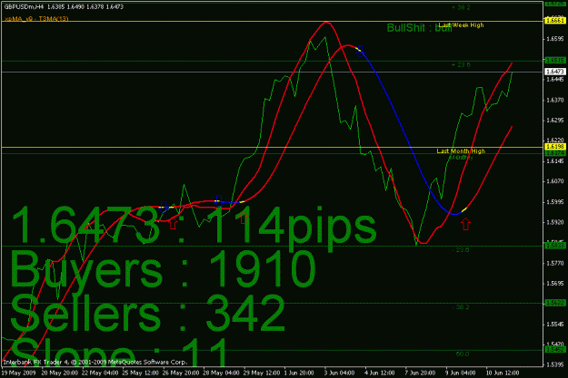Click the 1.6070 price scale value
This screenshot has height=378, width=568.
(555, 181)
